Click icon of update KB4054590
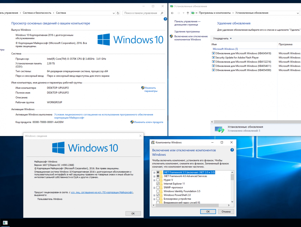301x227 pixels. [x=213, y=70]
